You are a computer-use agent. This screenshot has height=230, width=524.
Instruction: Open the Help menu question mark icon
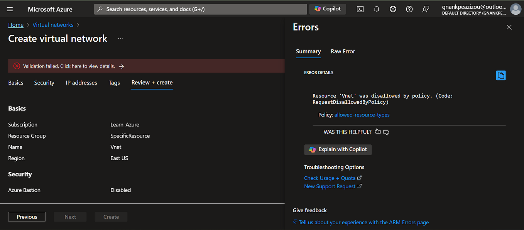coord(409,9)
